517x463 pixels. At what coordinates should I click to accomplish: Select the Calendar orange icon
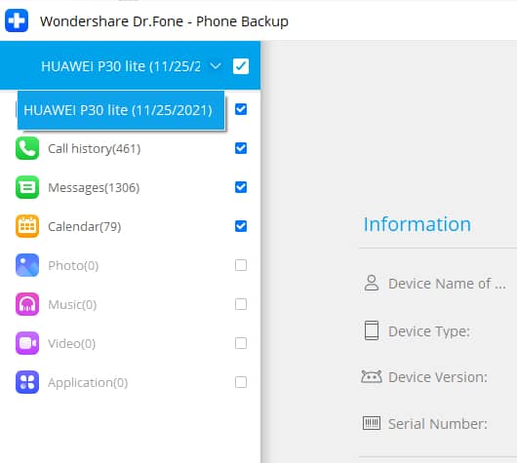27,226
